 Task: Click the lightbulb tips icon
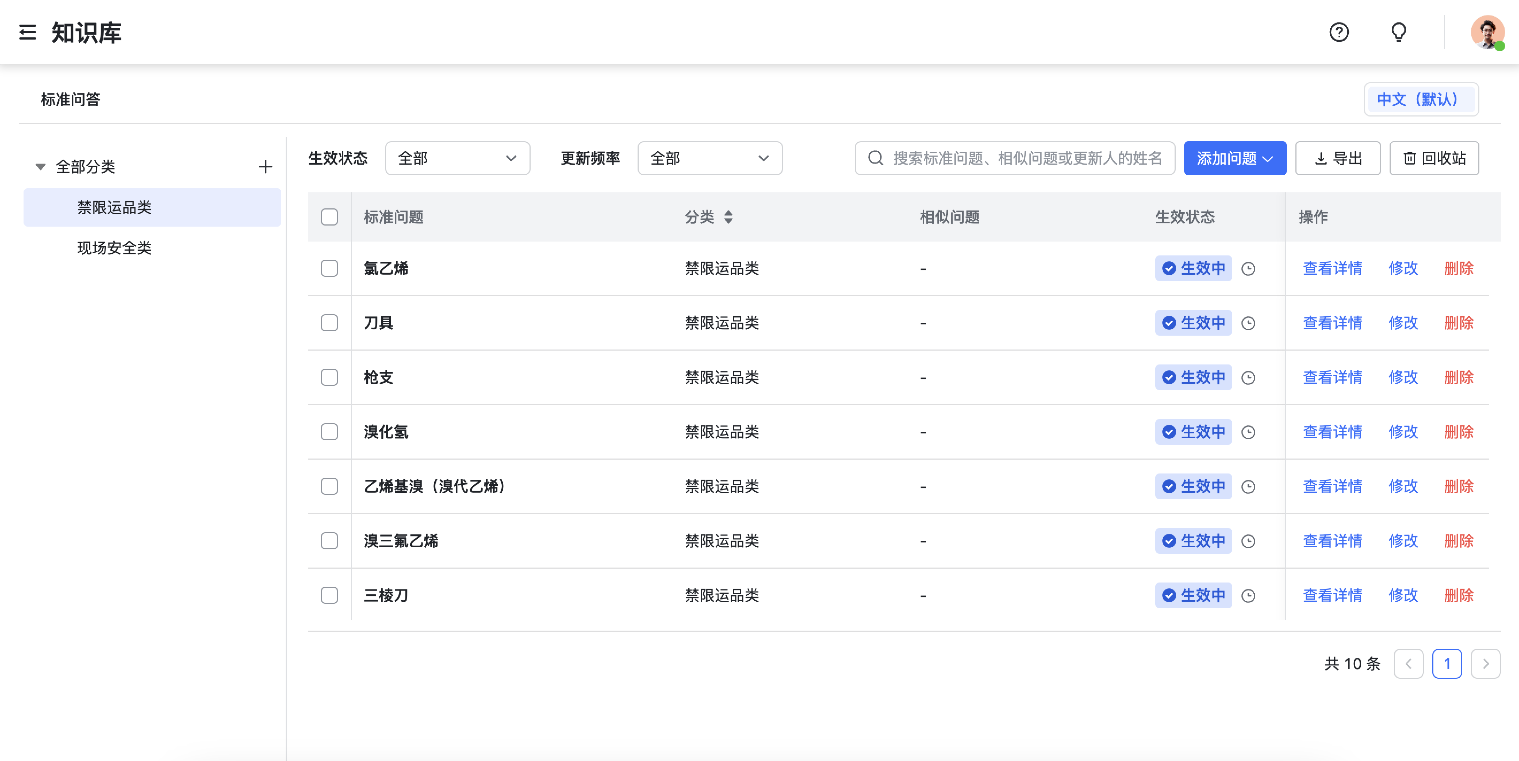[1398, 32]
